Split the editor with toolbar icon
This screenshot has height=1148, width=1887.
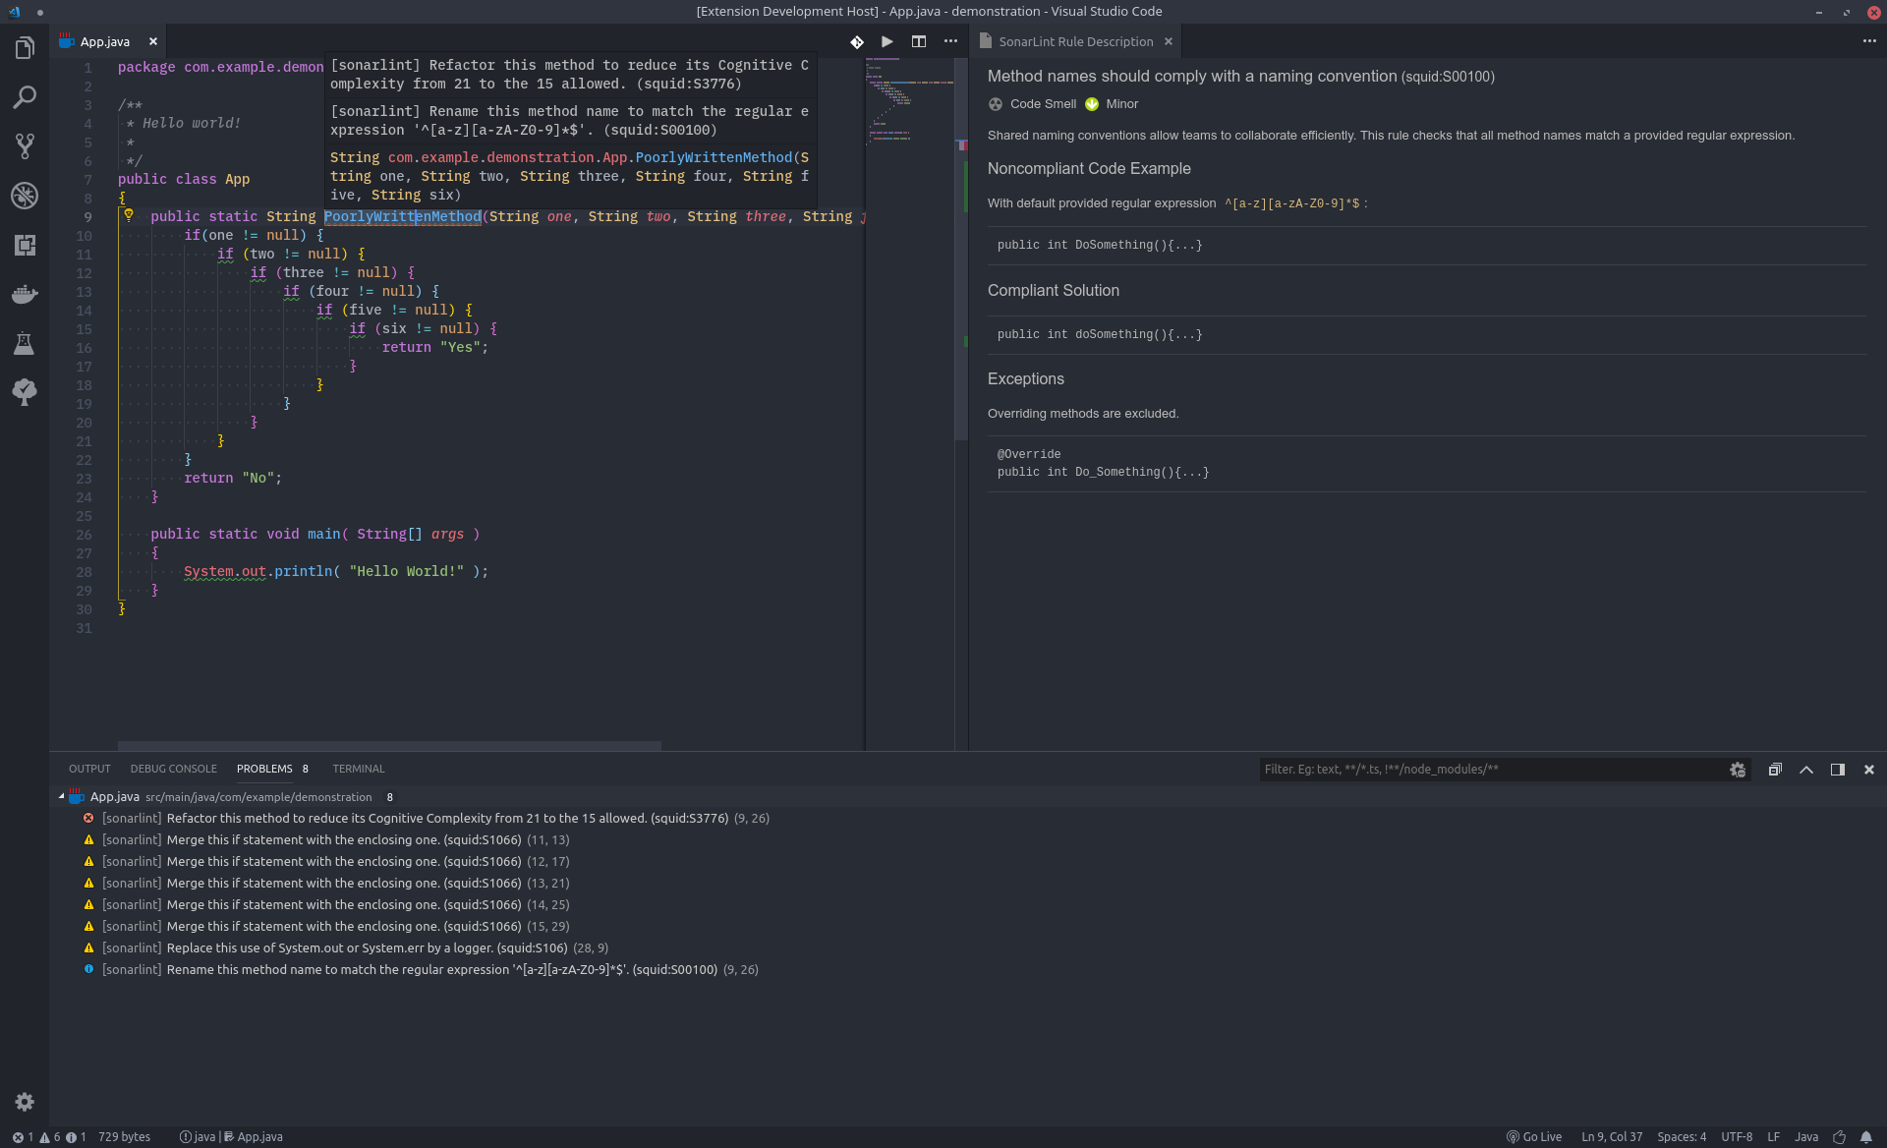[918, 41]
